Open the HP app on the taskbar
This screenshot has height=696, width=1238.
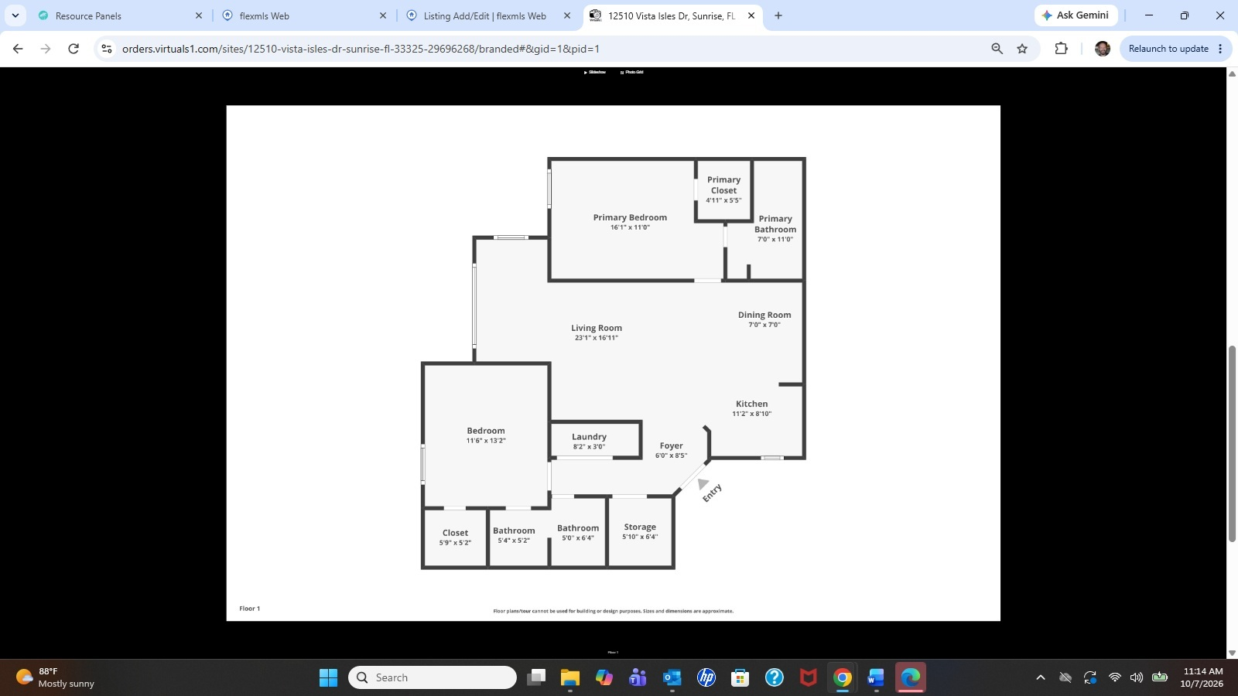[706, 677]
